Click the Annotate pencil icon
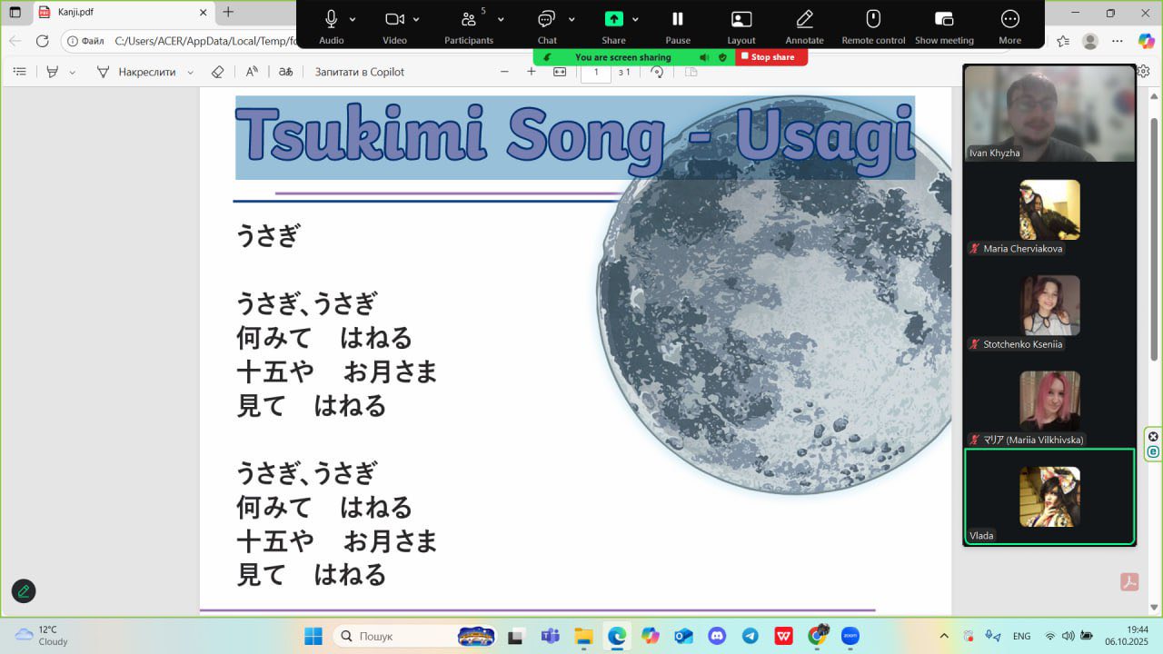The image size is (1163, 654). [x=804, y=20]
